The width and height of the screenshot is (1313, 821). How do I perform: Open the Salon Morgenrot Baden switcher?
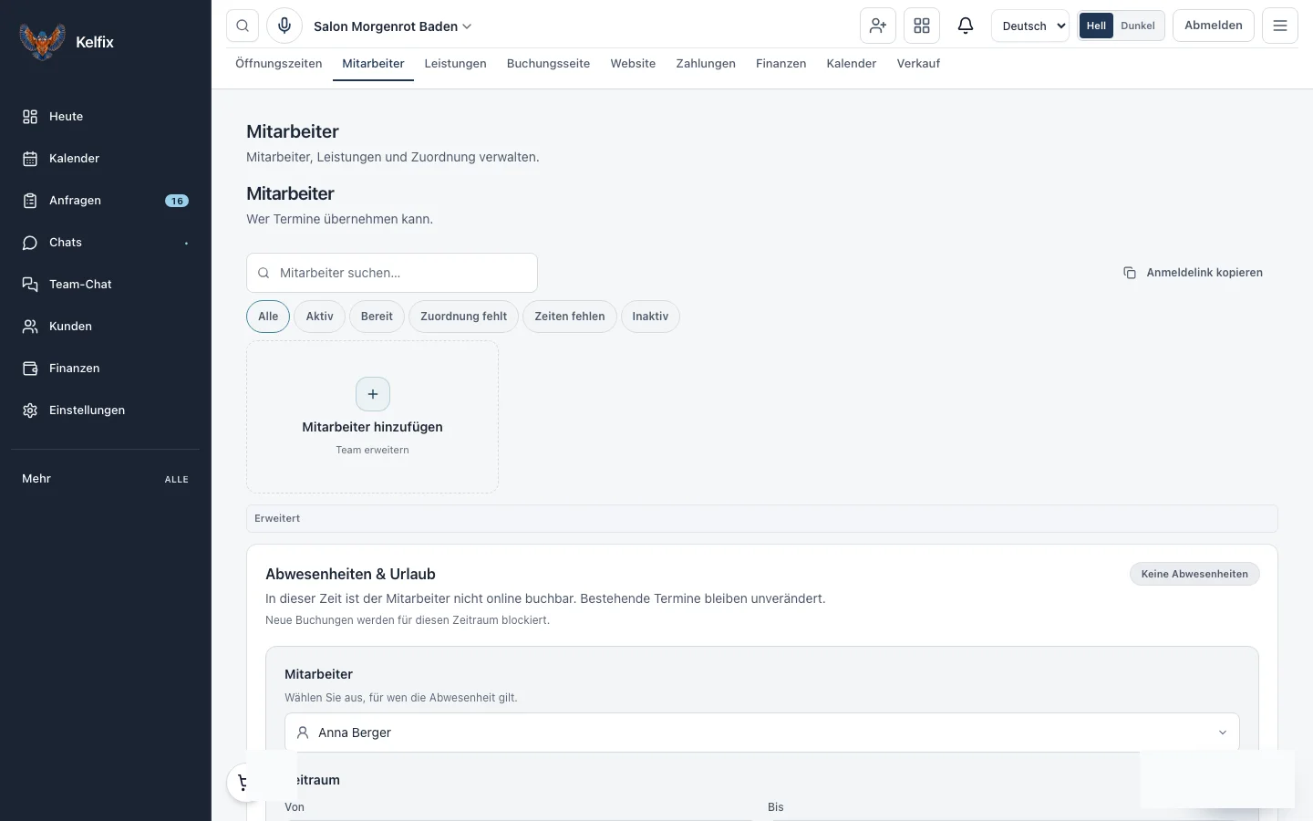click(393, 26)
